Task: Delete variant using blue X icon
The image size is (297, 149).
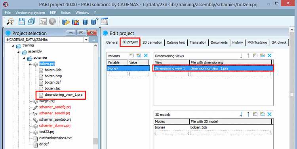Action: tap(146, 56)
